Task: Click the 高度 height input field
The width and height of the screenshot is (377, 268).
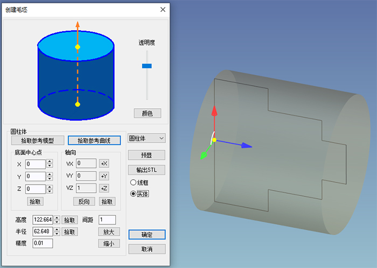Action: tap(43, 220)
